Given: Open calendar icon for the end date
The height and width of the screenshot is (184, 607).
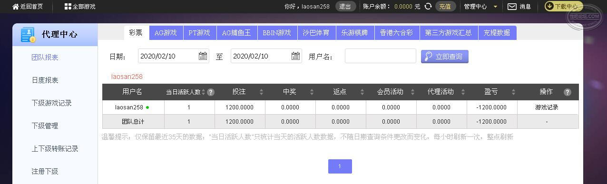Looking at the screenshot, I should pos(295,56).
